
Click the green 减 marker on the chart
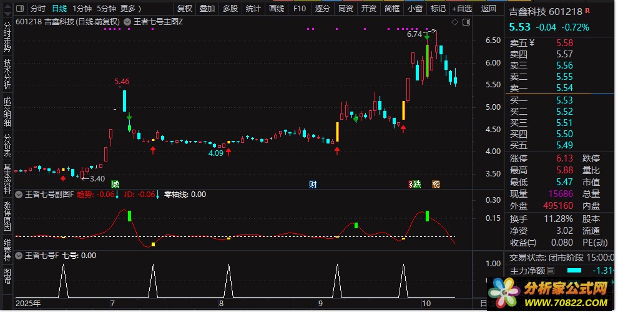pyautogui.click(x=115, y=184)
